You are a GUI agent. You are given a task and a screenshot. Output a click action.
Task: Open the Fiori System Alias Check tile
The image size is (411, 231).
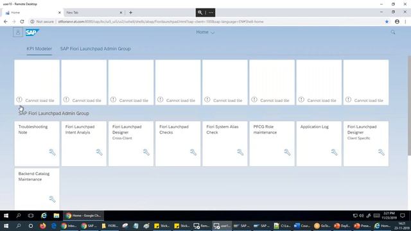click(225, 144)
